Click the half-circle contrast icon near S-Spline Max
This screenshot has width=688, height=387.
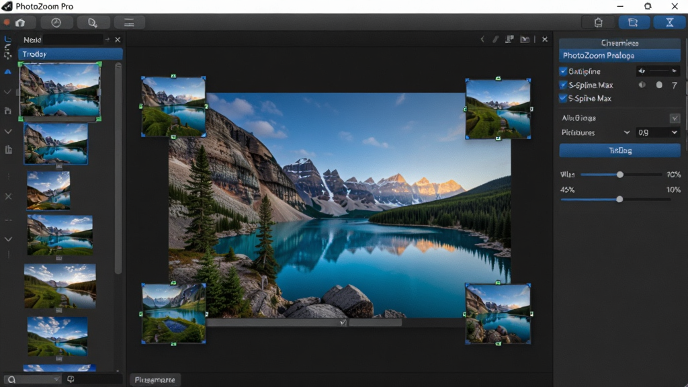pyautogui.click(x=642, y=85)
